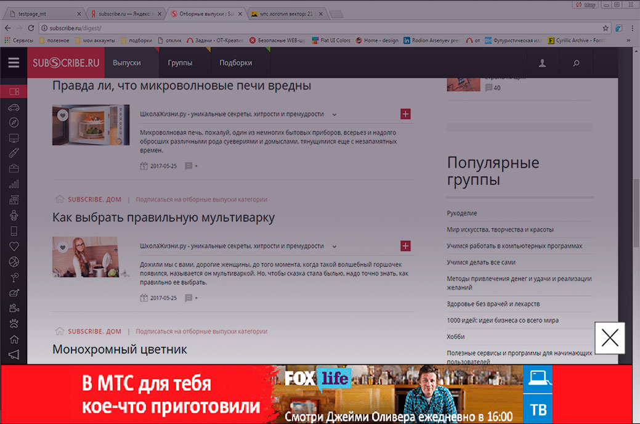Open the basketball sports category sidebar icon
Screen dimensions: 640x424
coord(14,261)
